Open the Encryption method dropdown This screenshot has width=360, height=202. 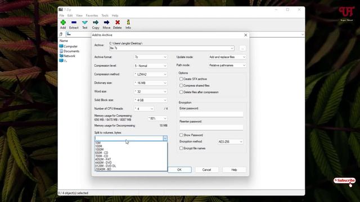click(x=230, y=142)
